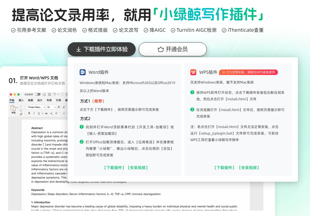Expand the Undo history arrow
The image size is (310, 216).
click(58, 94)
